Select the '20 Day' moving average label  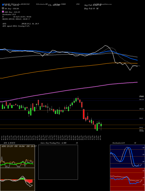coord(12,5)
